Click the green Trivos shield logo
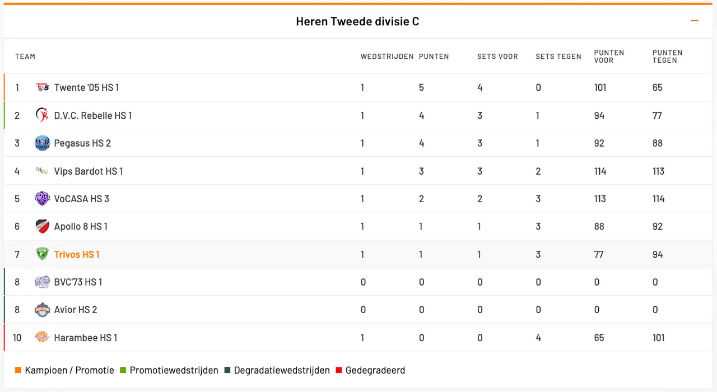The image size is (717, 392). [x=43, y=254]
